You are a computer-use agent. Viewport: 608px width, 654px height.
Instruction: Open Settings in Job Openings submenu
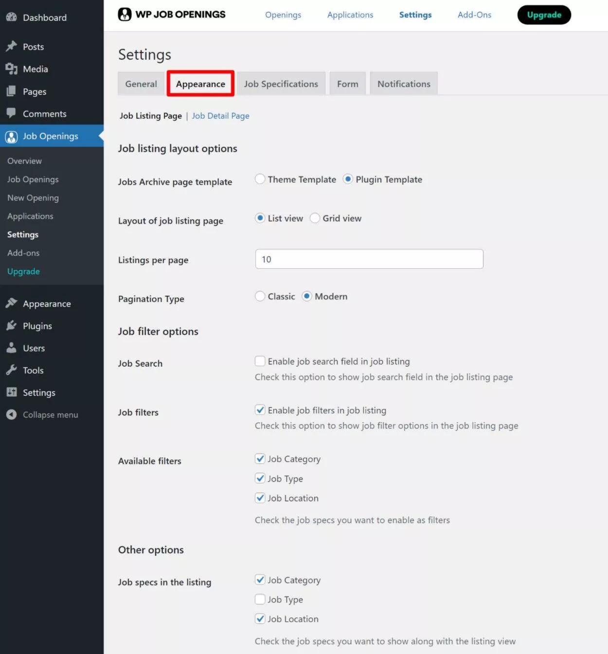pyautogui.click(x=23, y=234)
